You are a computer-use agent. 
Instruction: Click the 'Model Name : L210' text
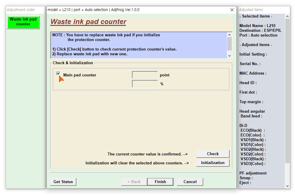257,26
